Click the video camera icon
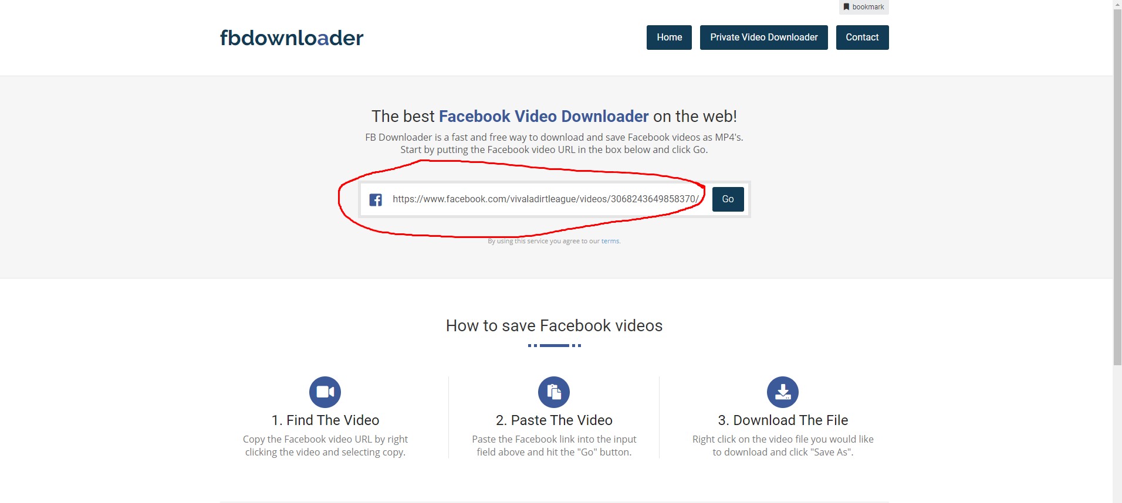The height and width of the screenshot is (503, 1122). pos(325,392)
